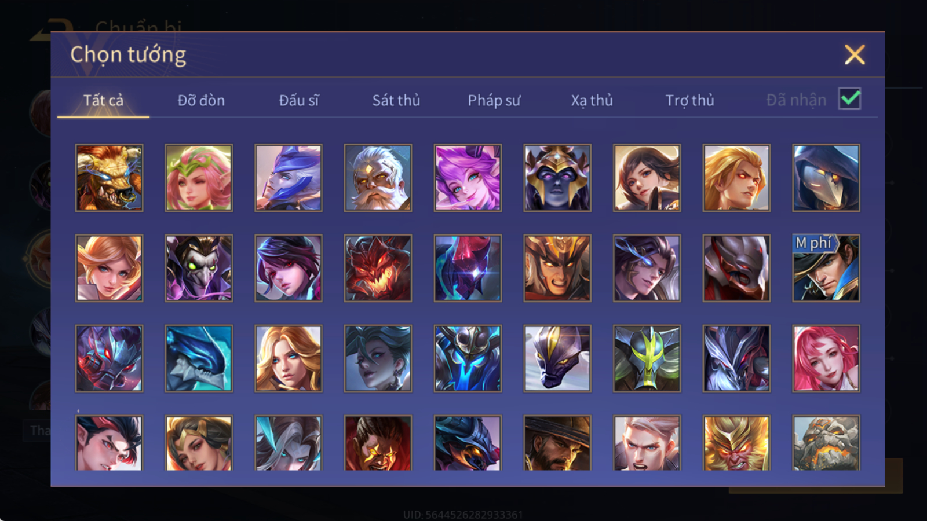Pick the pink-haired elf hero with green crown
This screenshot has height=521, width=927.
point(199,178)
